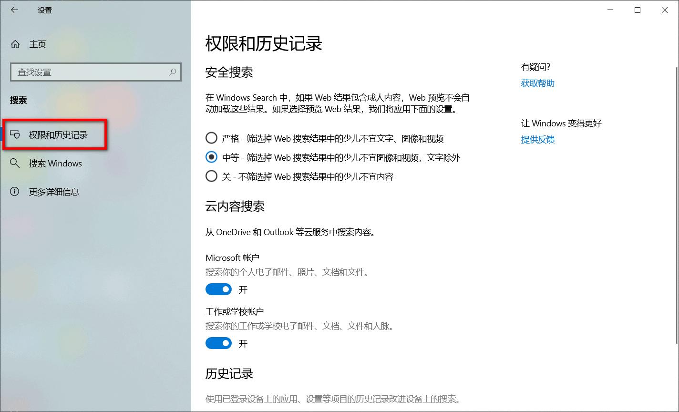Select the 关 safe search option
Image resolution: width=679 pixels, height=412 pixels.
pos(211,176)
